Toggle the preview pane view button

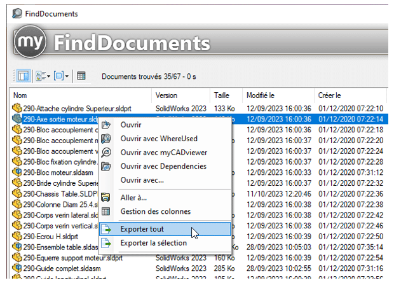click(24, 76)
